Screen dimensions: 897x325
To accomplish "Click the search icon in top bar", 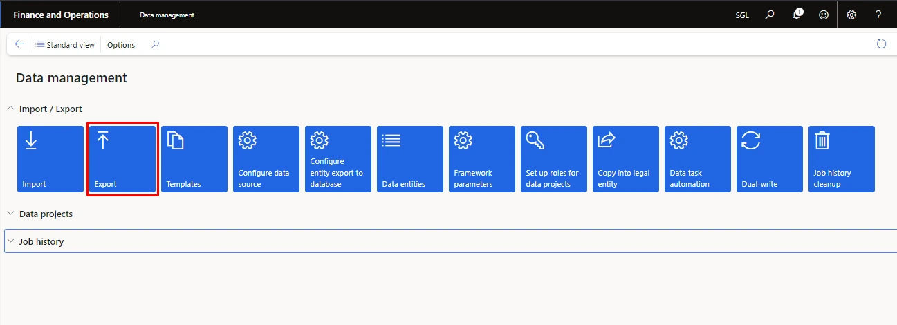I will (x=770, y=15).
